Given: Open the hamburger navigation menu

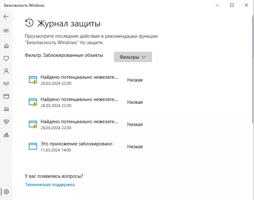Looking at the screenshot, I should pos(6,30).
